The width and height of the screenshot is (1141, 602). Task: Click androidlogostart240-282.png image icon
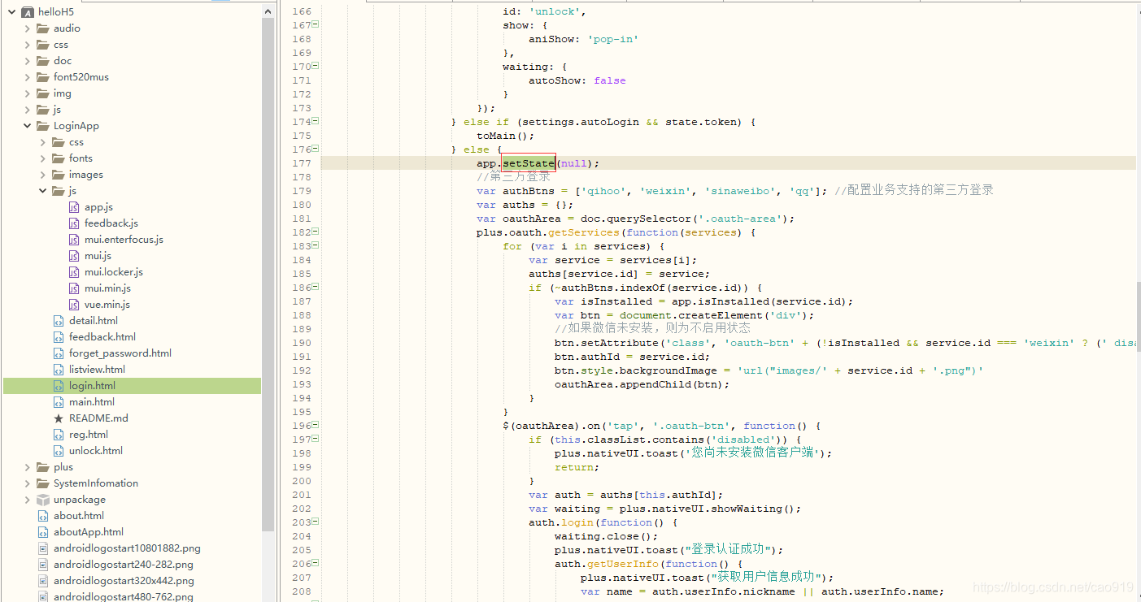[43, 565]
